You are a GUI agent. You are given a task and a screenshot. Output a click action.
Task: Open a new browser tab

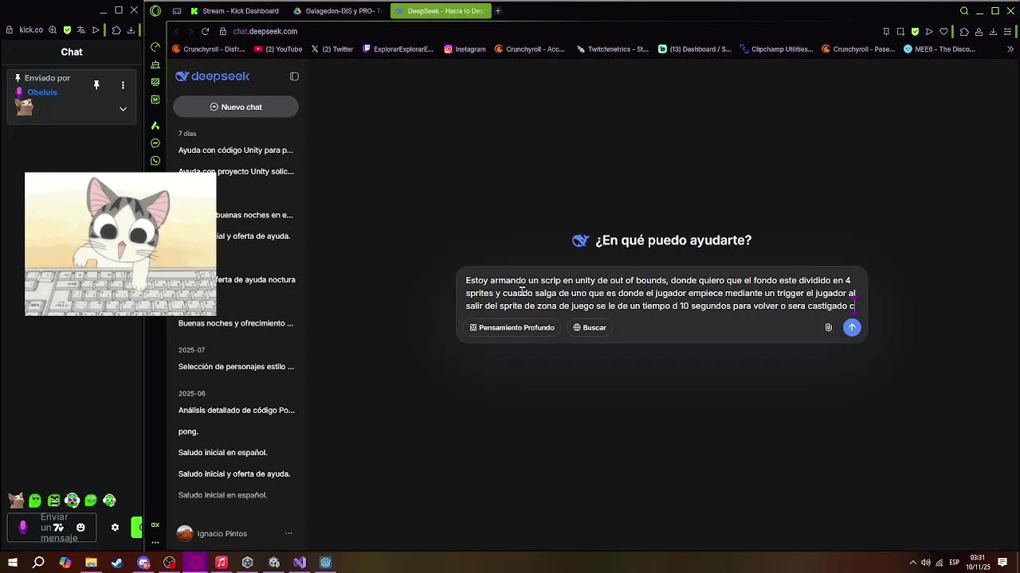(x=498, y=11)
